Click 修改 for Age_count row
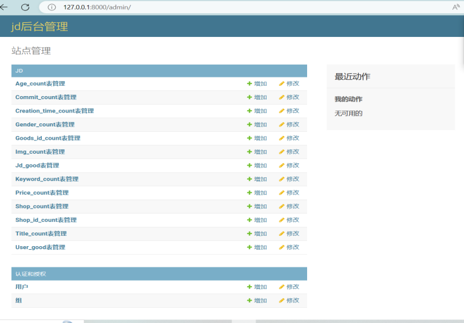This screenshot has width=464, height=323. 289,83
